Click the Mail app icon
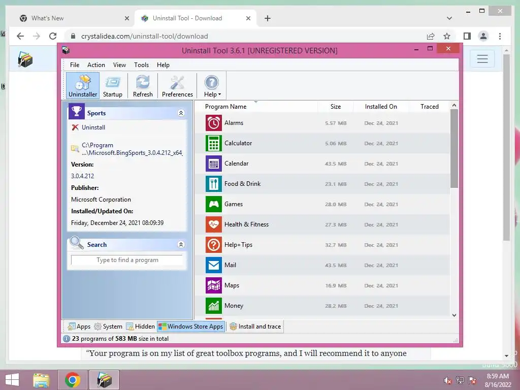Screen dimensions: 520x390 (214, 265)
